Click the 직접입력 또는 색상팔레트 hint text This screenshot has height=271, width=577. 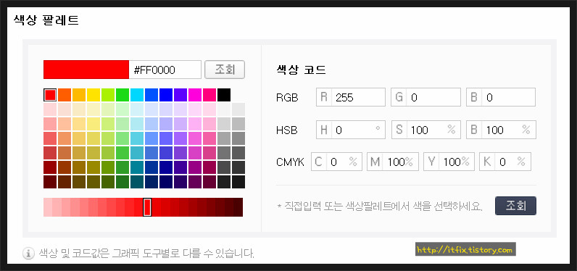(x=379, y=207)
